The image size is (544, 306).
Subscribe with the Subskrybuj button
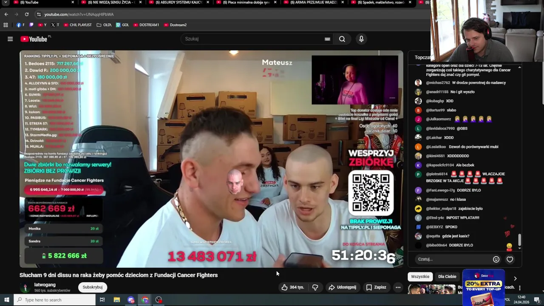(x=93, y=287)
